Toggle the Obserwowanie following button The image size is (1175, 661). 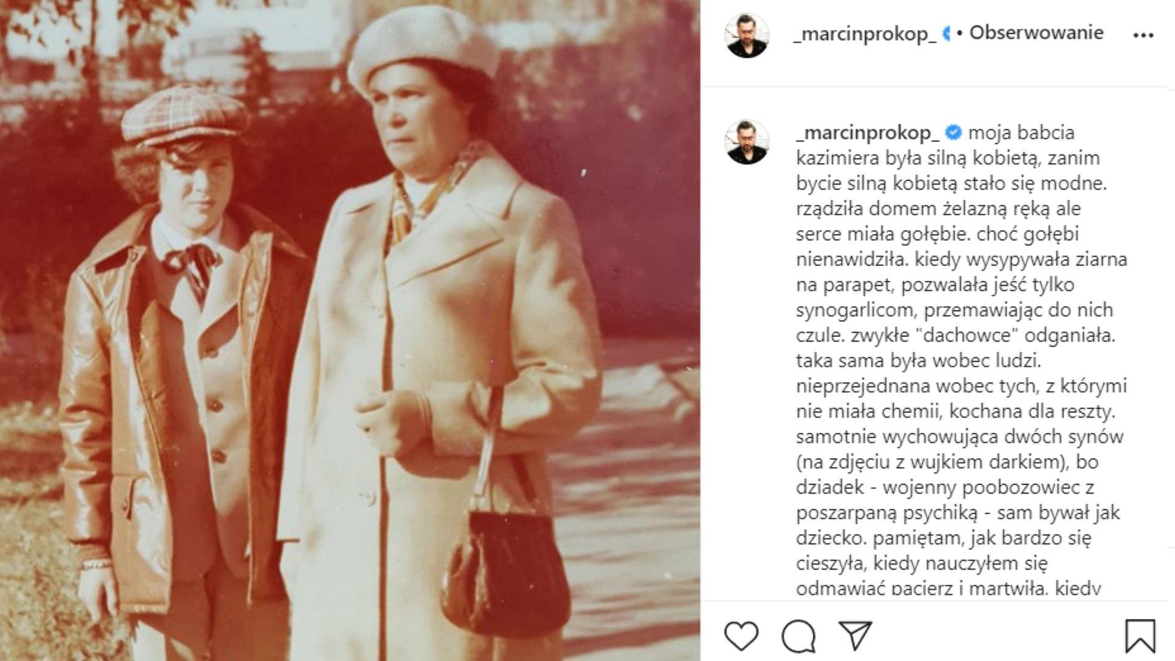point(1036,33)
